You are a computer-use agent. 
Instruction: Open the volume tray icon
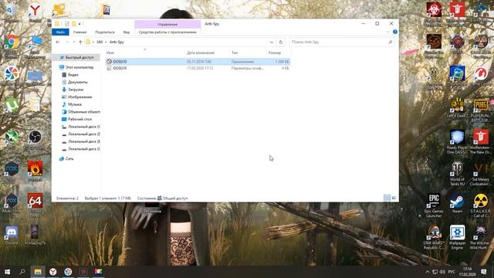tap(442, 272)
